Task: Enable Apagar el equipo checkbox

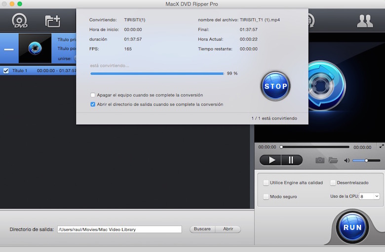Action: click(93, 95)
